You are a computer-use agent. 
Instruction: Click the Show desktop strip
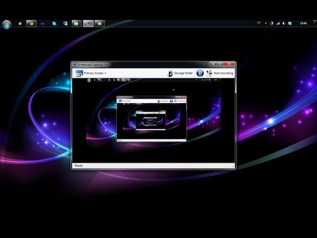(316, 23)
